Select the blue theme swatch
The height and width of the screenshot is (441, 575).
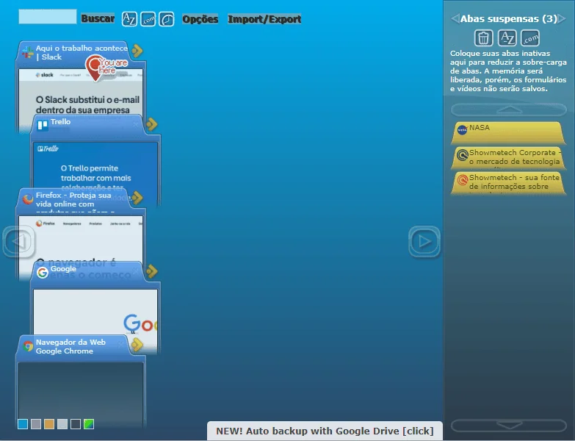[23, 424]
